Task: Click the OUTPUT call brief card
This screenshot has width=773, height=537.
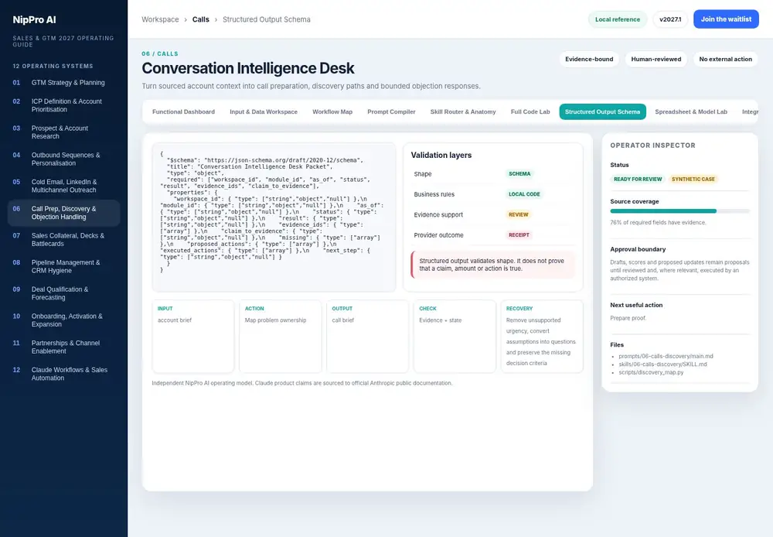Action: tap(367, 336)
